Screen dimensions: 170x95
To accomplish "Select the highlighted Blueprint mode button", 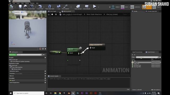I will 147,7.
